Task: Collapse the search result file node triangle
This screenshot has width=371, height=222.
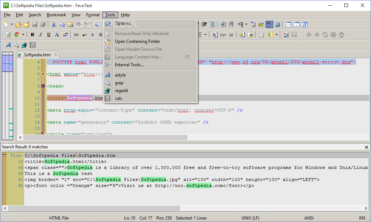Action: click(4, 155)
